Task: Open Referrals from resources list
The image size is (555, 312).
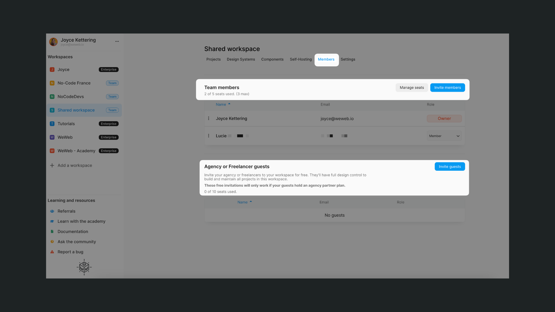Action: [66, 211]
